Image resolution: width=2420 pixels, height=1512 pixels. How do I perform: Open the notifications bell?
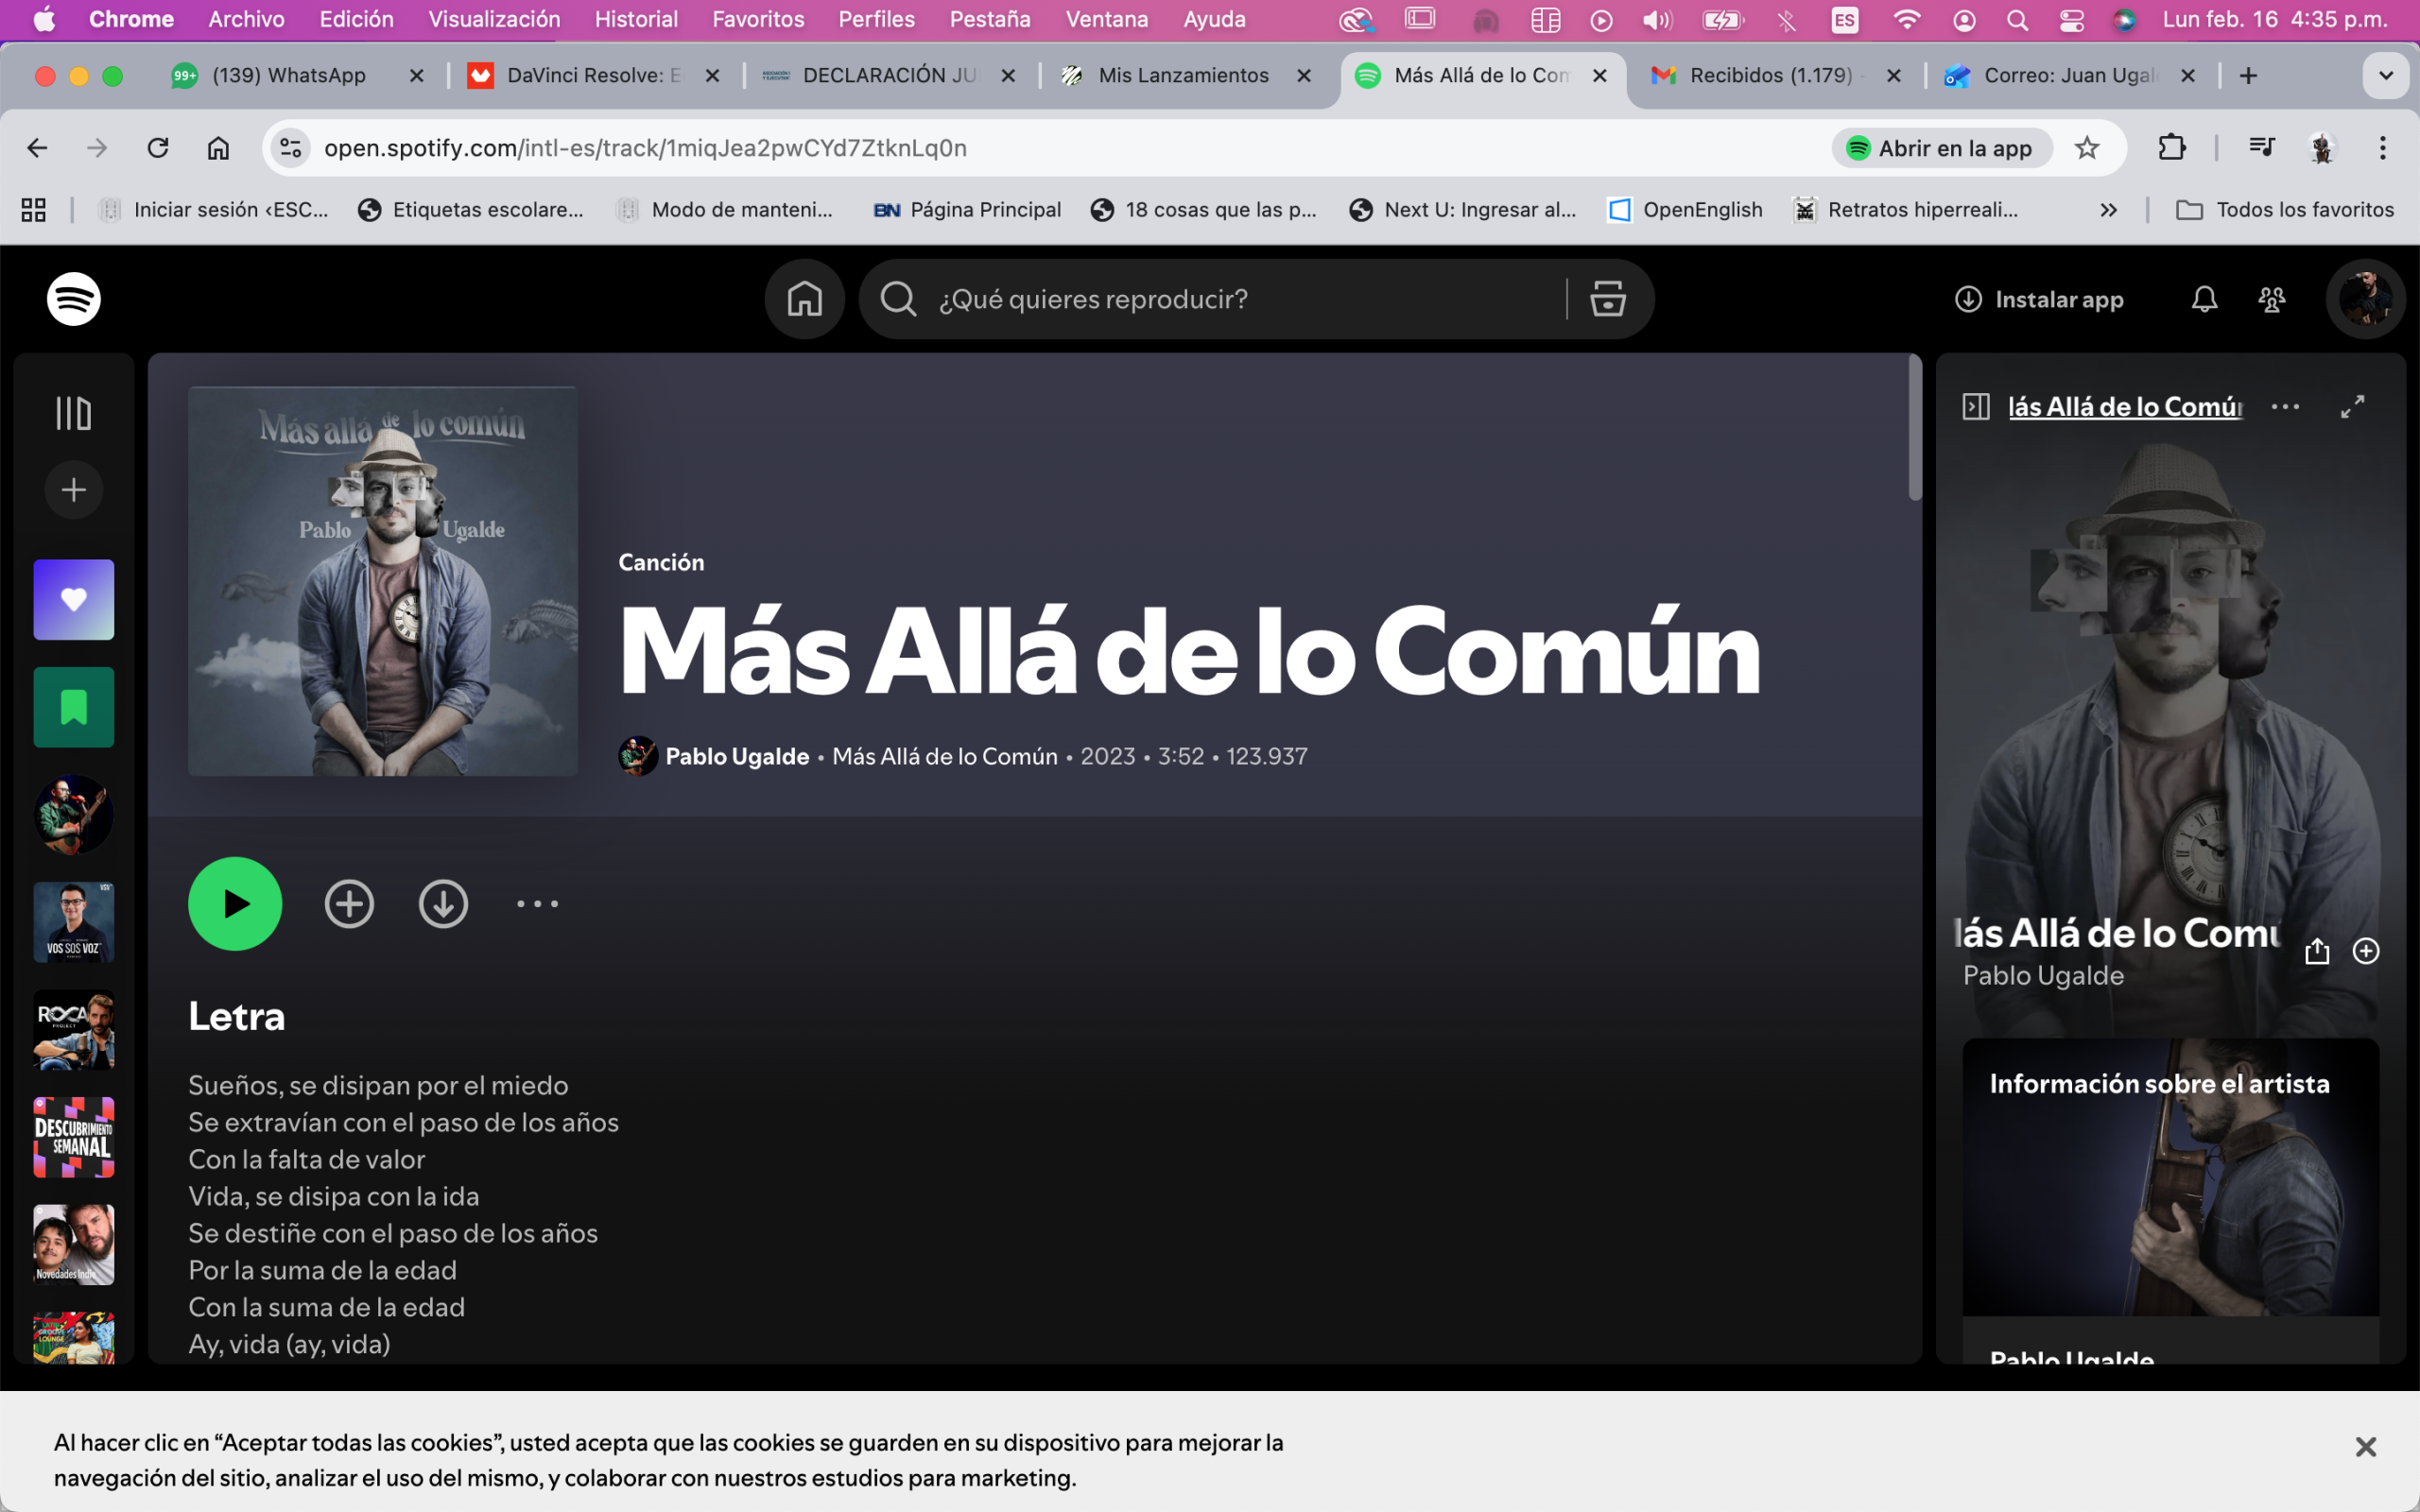point(2204,299)
